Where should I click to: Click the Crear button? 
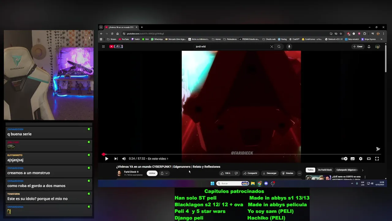tap(358, 47)
